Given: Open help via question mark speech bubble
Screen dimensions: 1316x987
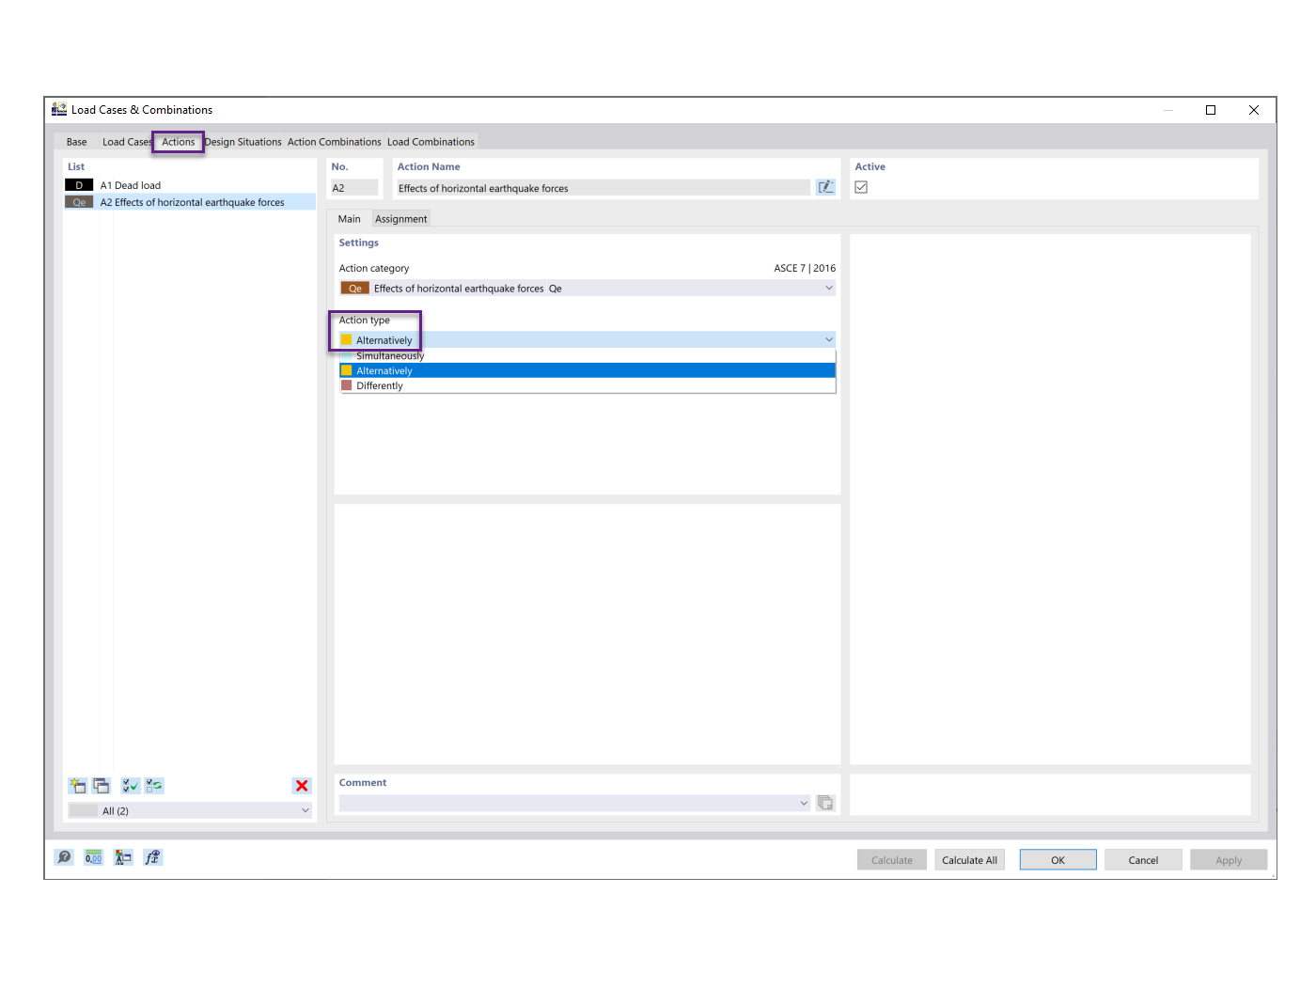Looking at the screenshot, I should tap(64, 857).
